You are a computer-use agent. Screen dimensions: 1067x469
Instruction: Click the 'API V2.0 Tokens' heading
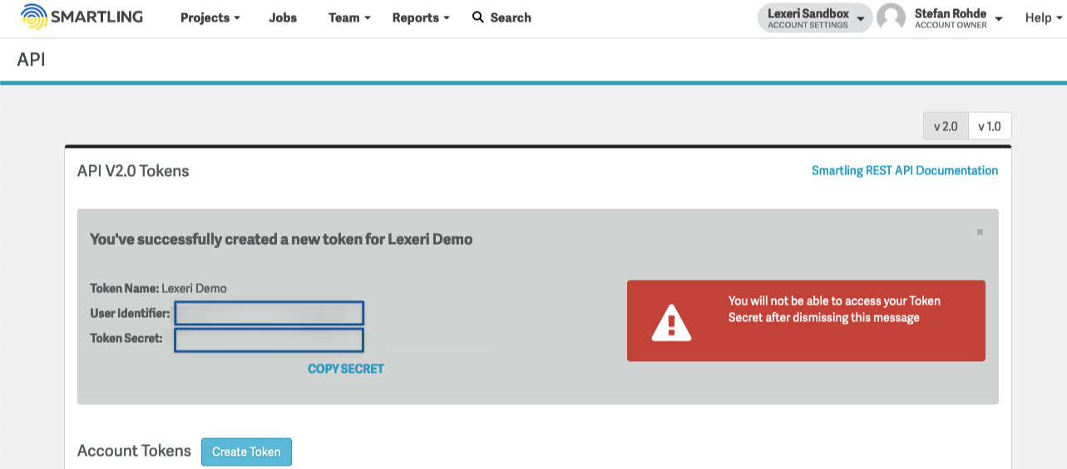133,171
